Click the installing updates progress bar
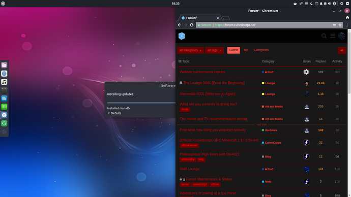Screen dimensions: 351x197 point(141,103)
